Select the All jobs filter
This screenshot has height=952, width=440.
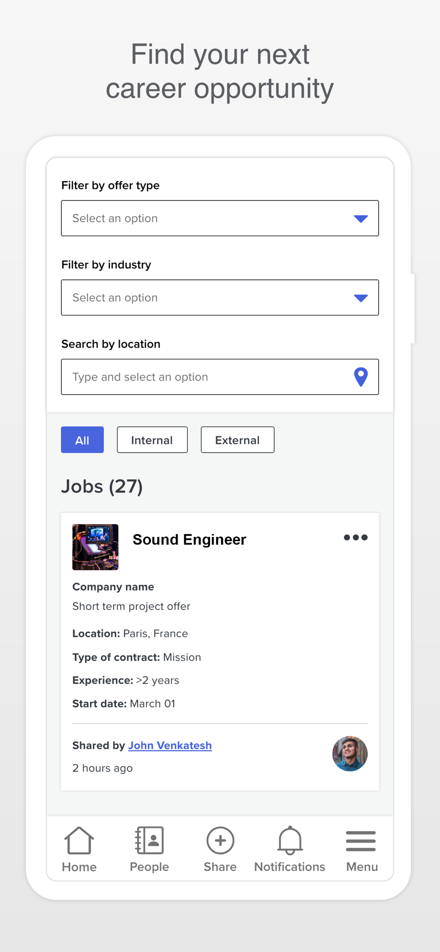coord(82,440)
